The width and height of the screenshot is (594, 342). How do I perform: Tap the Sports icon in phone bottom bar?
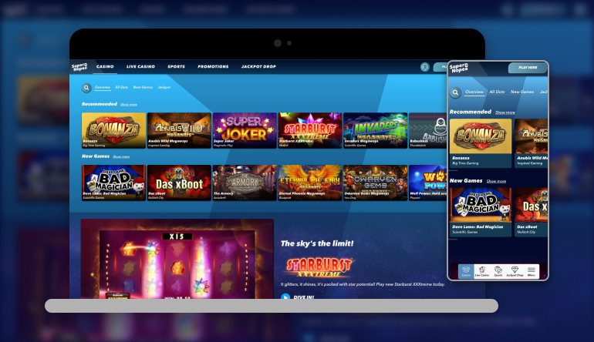click(498, 271)
